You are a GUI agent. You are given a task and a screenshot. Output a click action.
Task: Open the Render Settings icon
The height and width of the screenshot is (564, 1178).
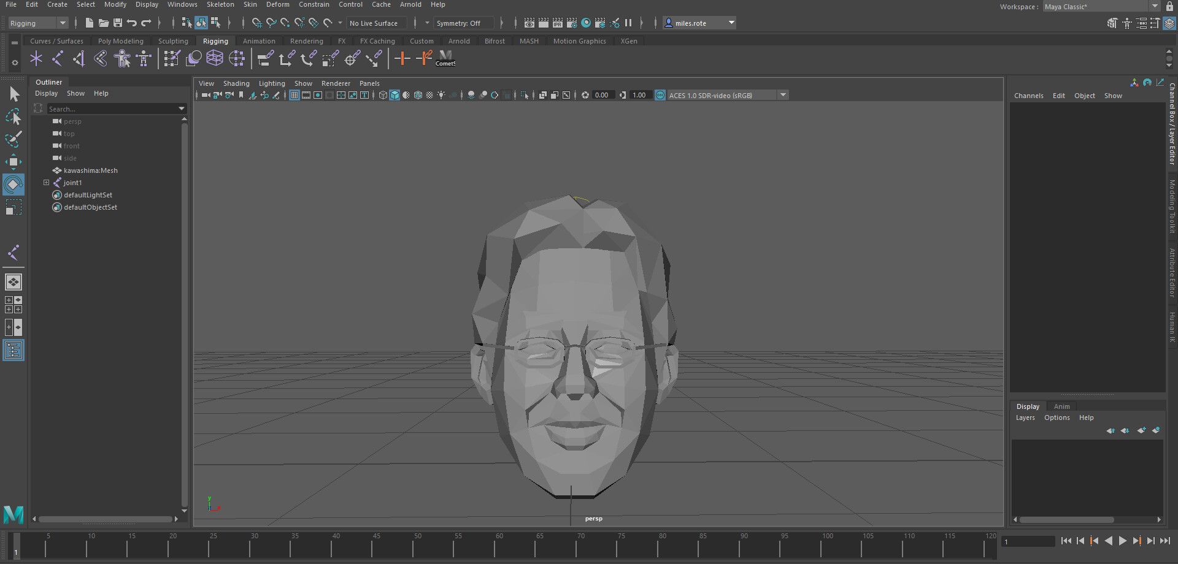[571, 23]
